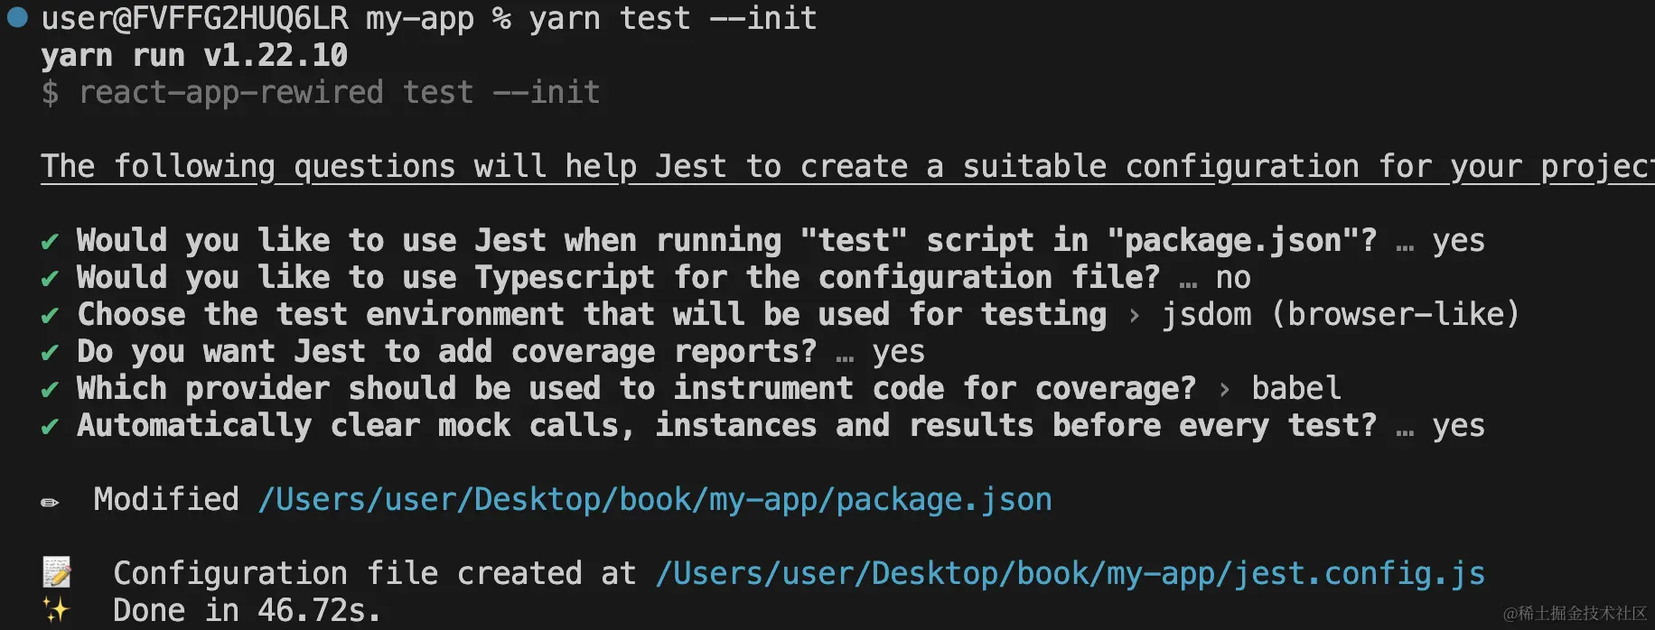
Task: Click the checkmark beside the "test" script question
Action: point(50,242)
